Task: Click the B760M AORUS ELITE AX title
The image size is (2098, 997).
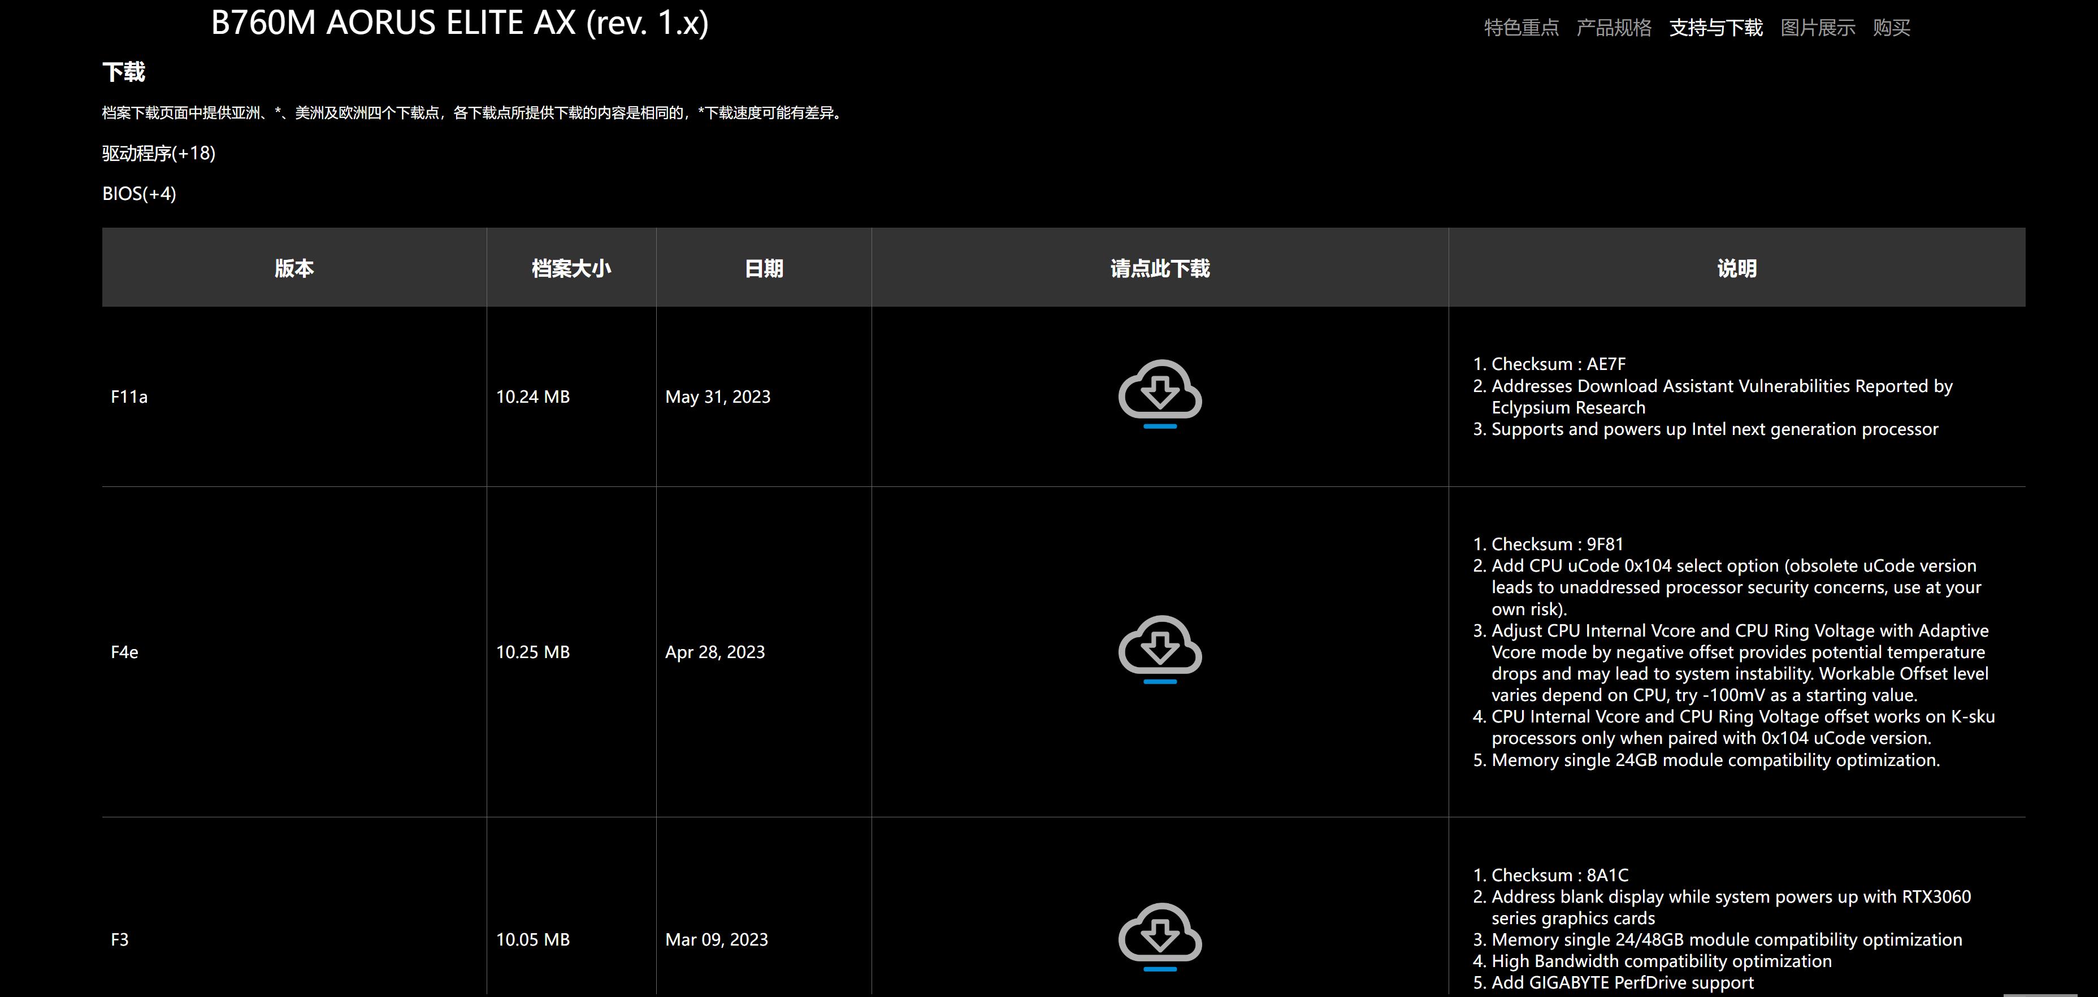Action: (460, 23)
